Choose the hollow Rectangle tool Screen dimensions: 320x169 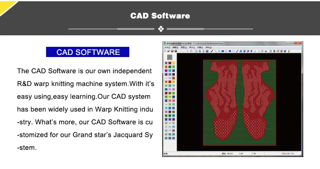[219, 51]
